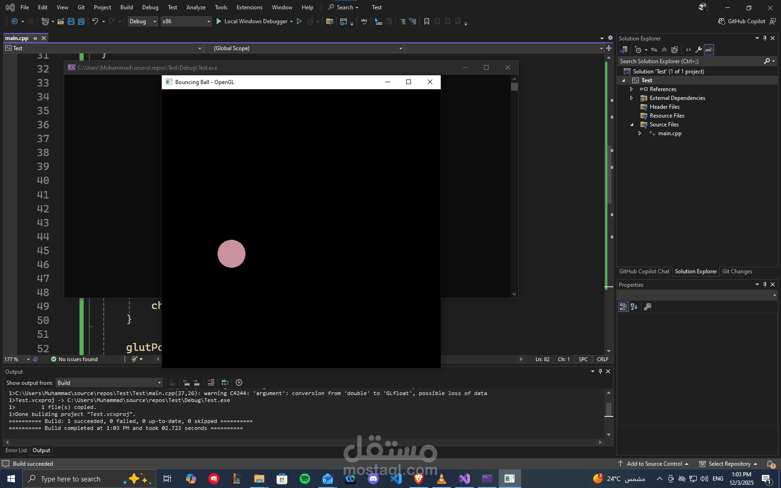This screenshot has width=781, height=488.
Task: Click View Code icon in Solution Explorer
Action: pyautogui.click(x=688, y=50)
